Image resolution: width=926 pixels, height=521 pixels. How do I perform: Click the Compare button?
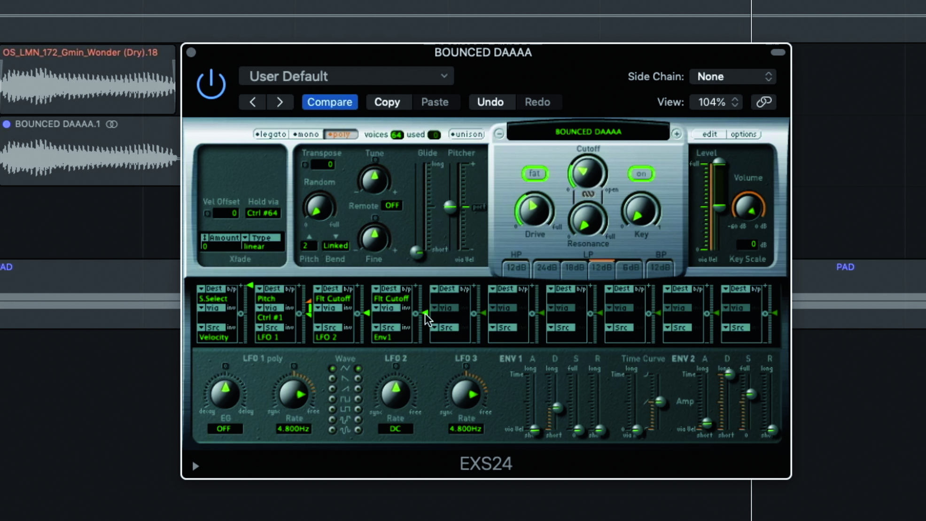click(x=330, y=102)
